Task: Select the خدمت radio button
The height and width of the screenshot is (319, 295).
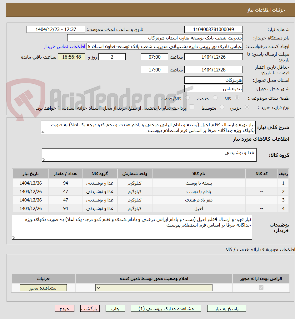Action: click(x=215, y=98)
